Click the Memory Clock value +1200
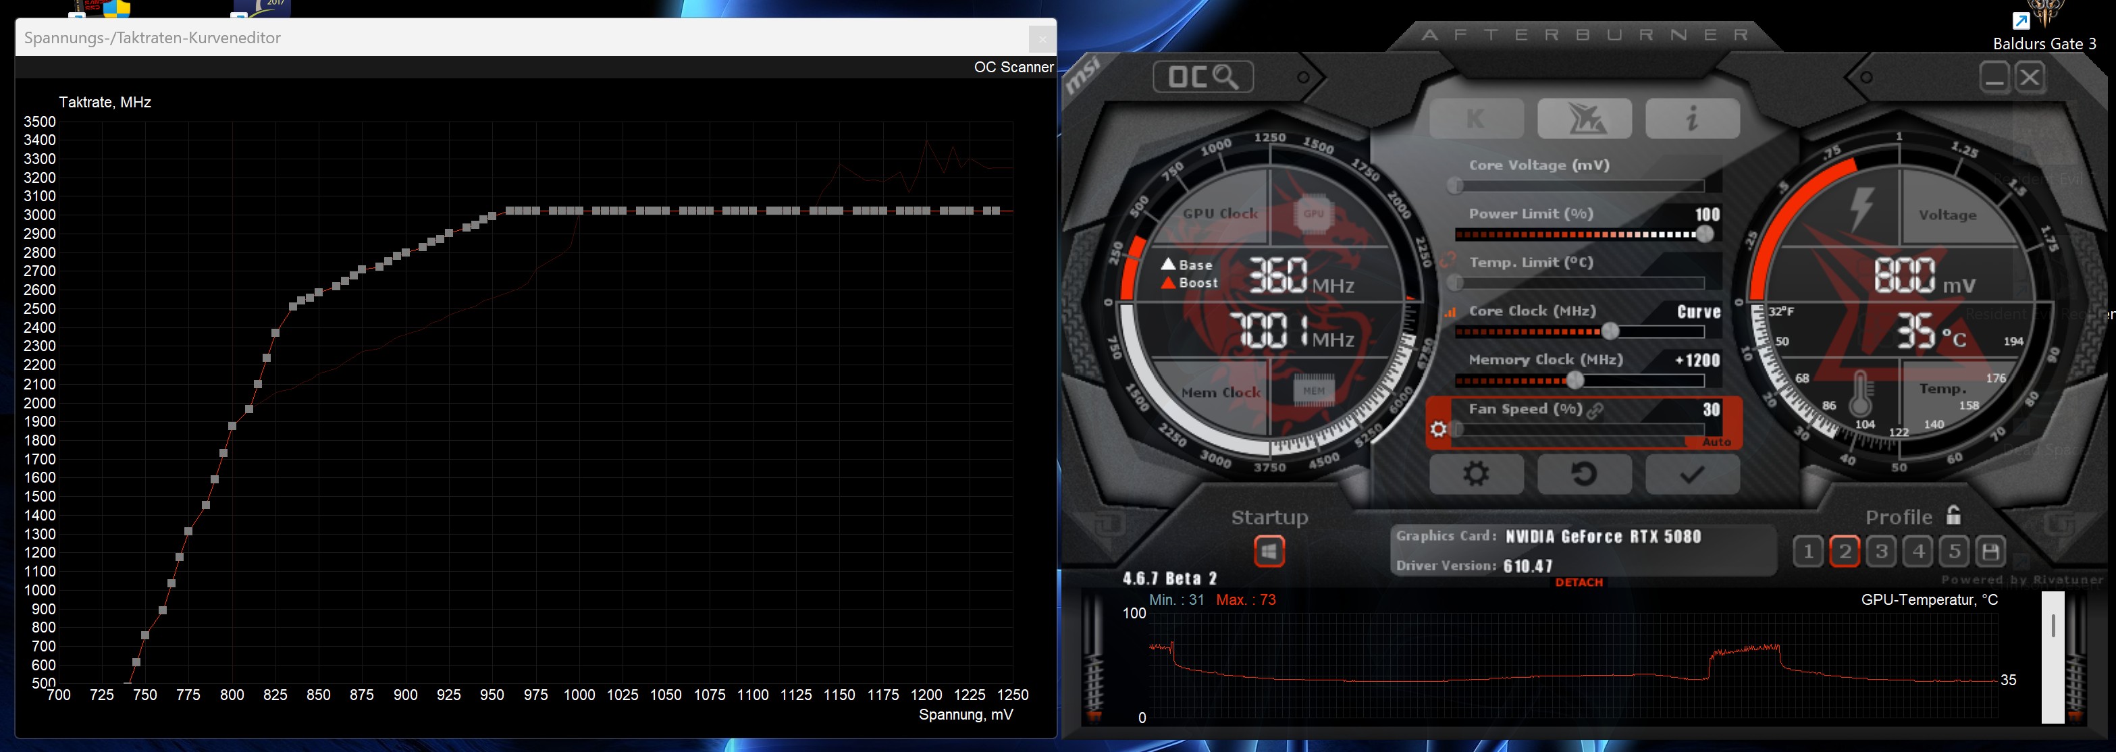2116x752 pixels. point(1697,360)
